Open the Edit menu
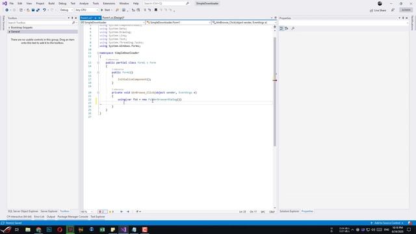 pos(20,3)
